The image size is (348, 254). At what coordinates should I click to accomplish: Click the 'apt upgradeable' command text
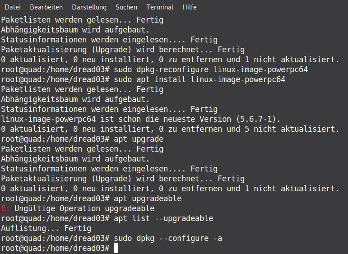tap(148, 199)
